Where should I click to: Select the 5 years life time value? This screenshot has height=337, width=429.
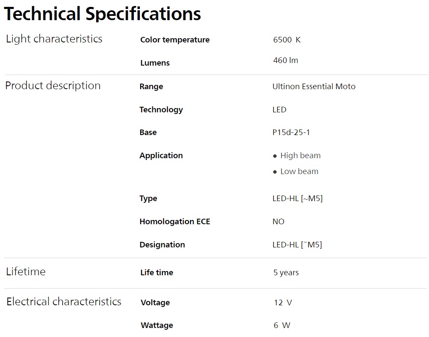(286, 272)
